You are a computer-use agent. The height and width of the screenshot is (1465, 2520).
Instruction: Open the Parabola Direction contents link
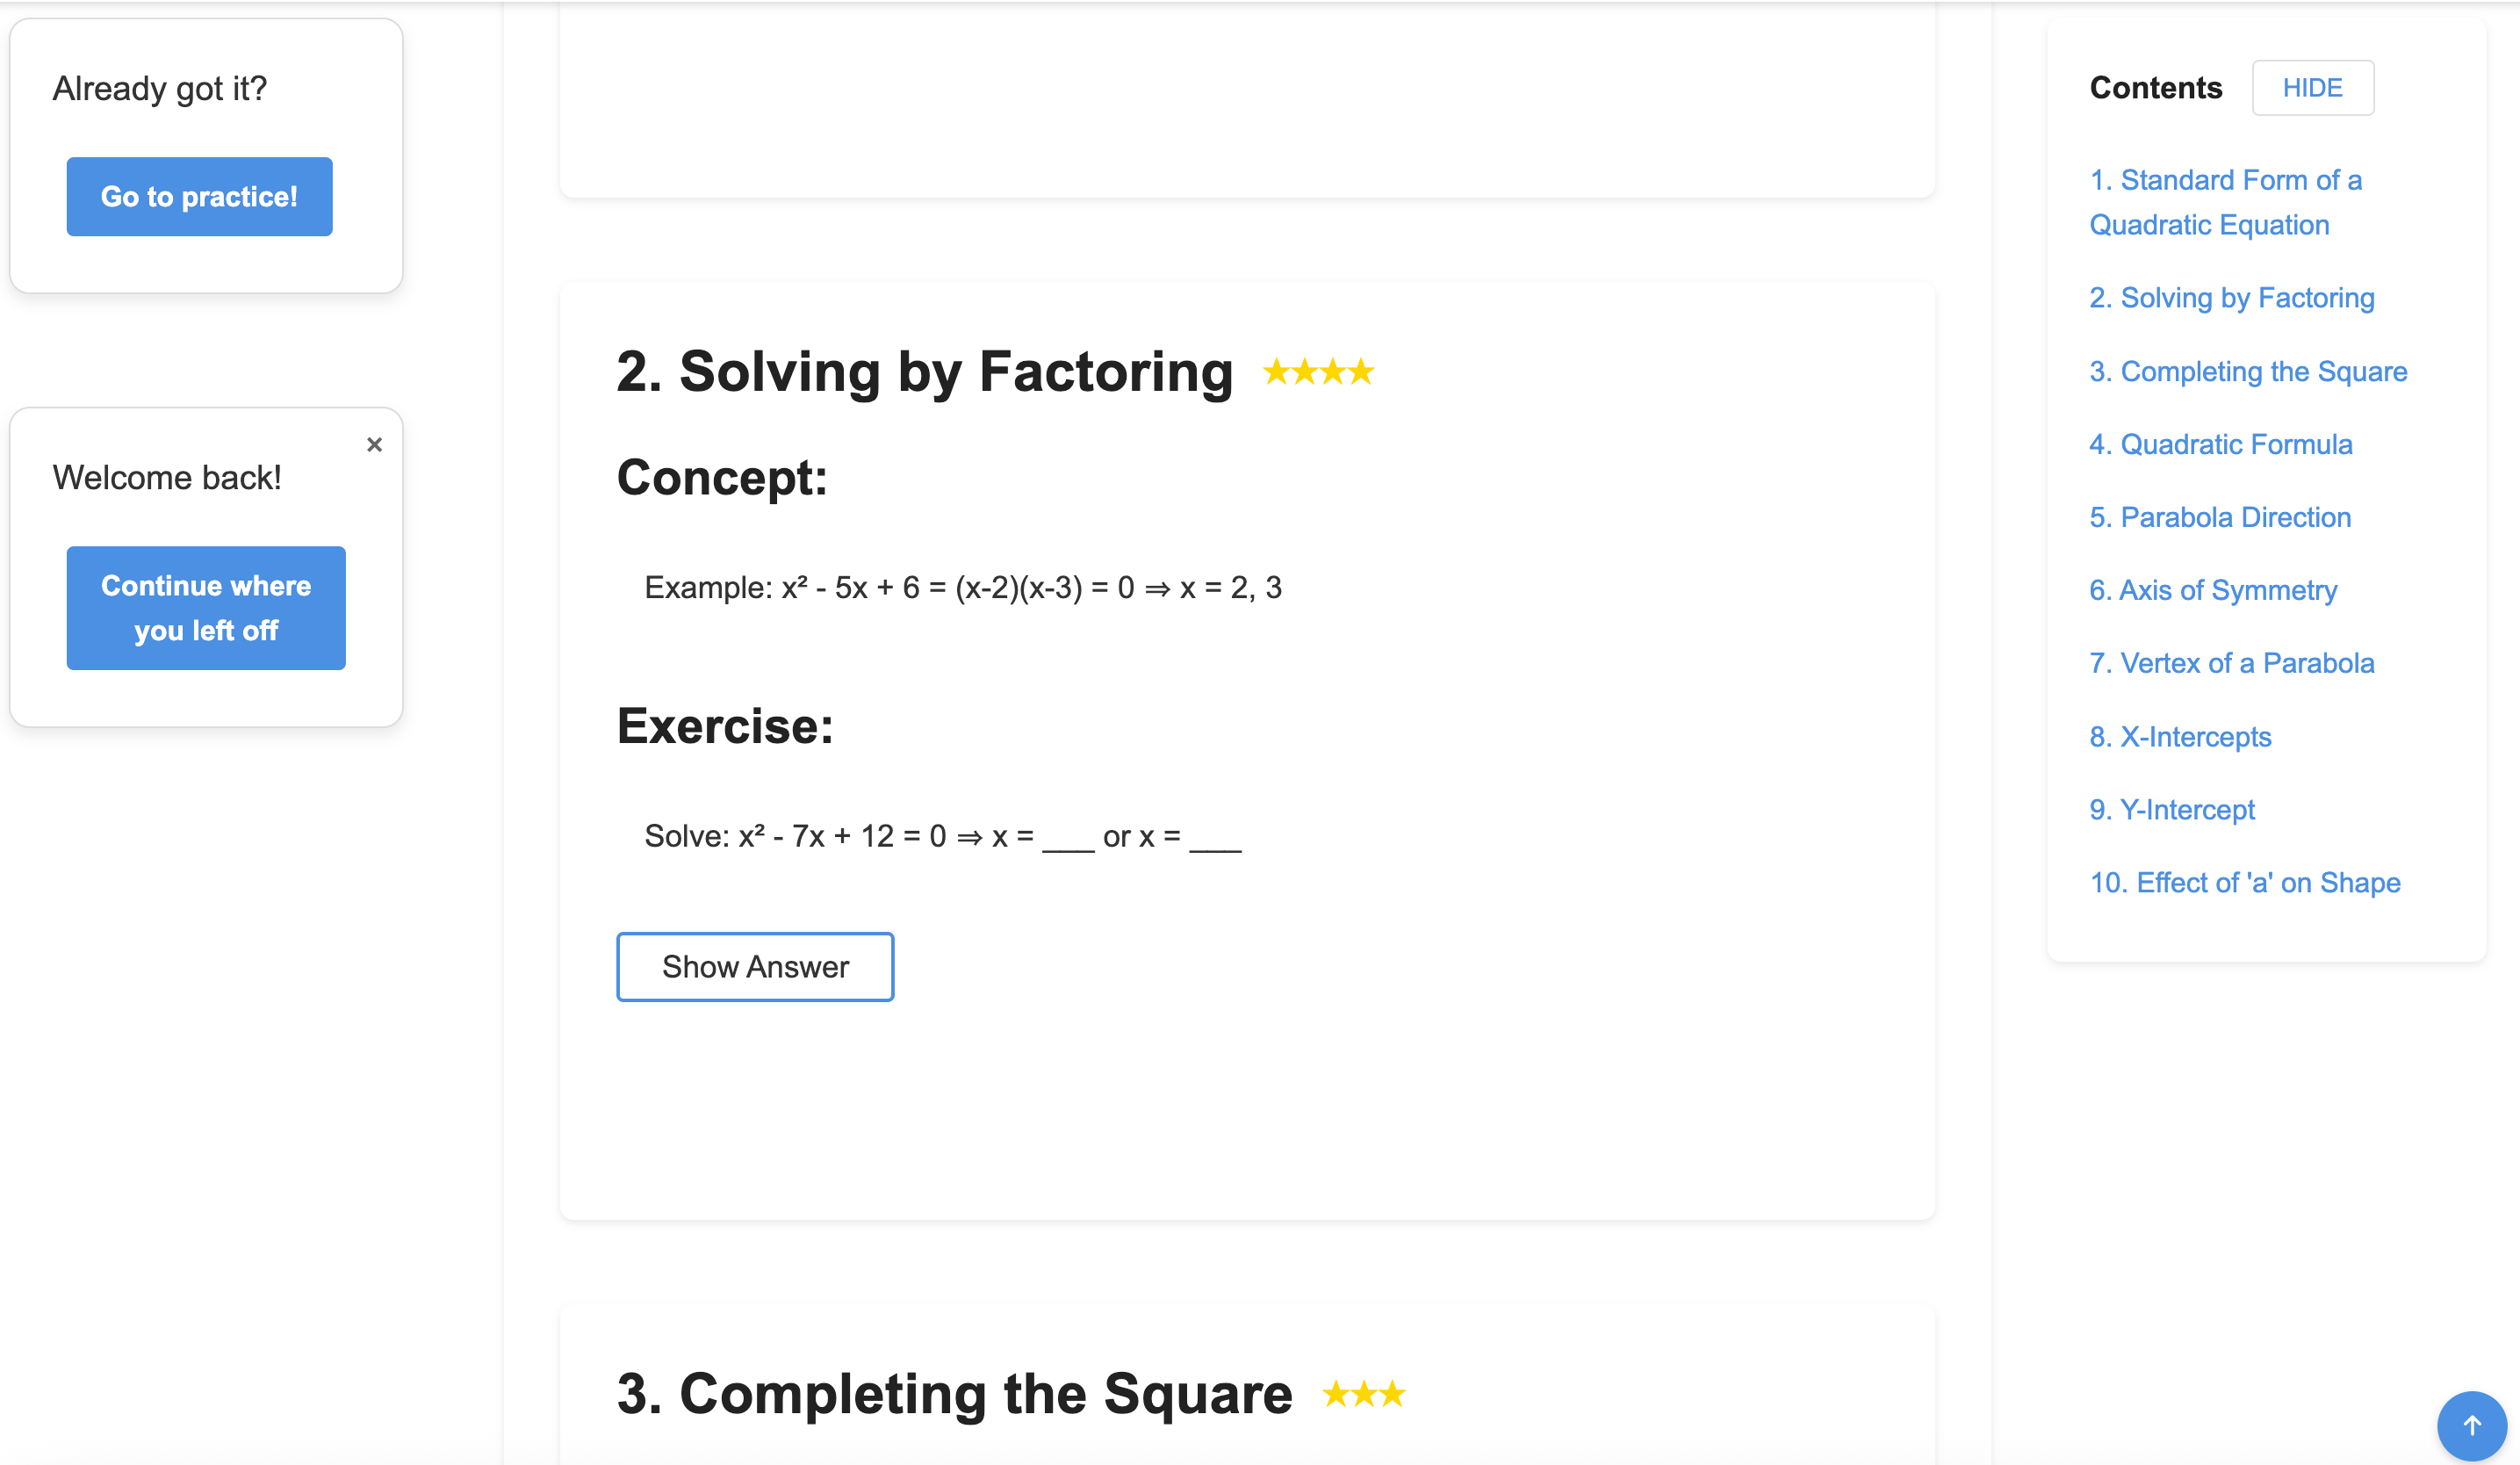pyautogui.click(x=2220, y=518)
